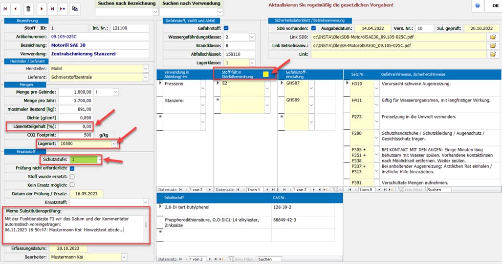Click yellow square in Störfallverordnung header
The image size is (502, 264).
coord(265,74)
